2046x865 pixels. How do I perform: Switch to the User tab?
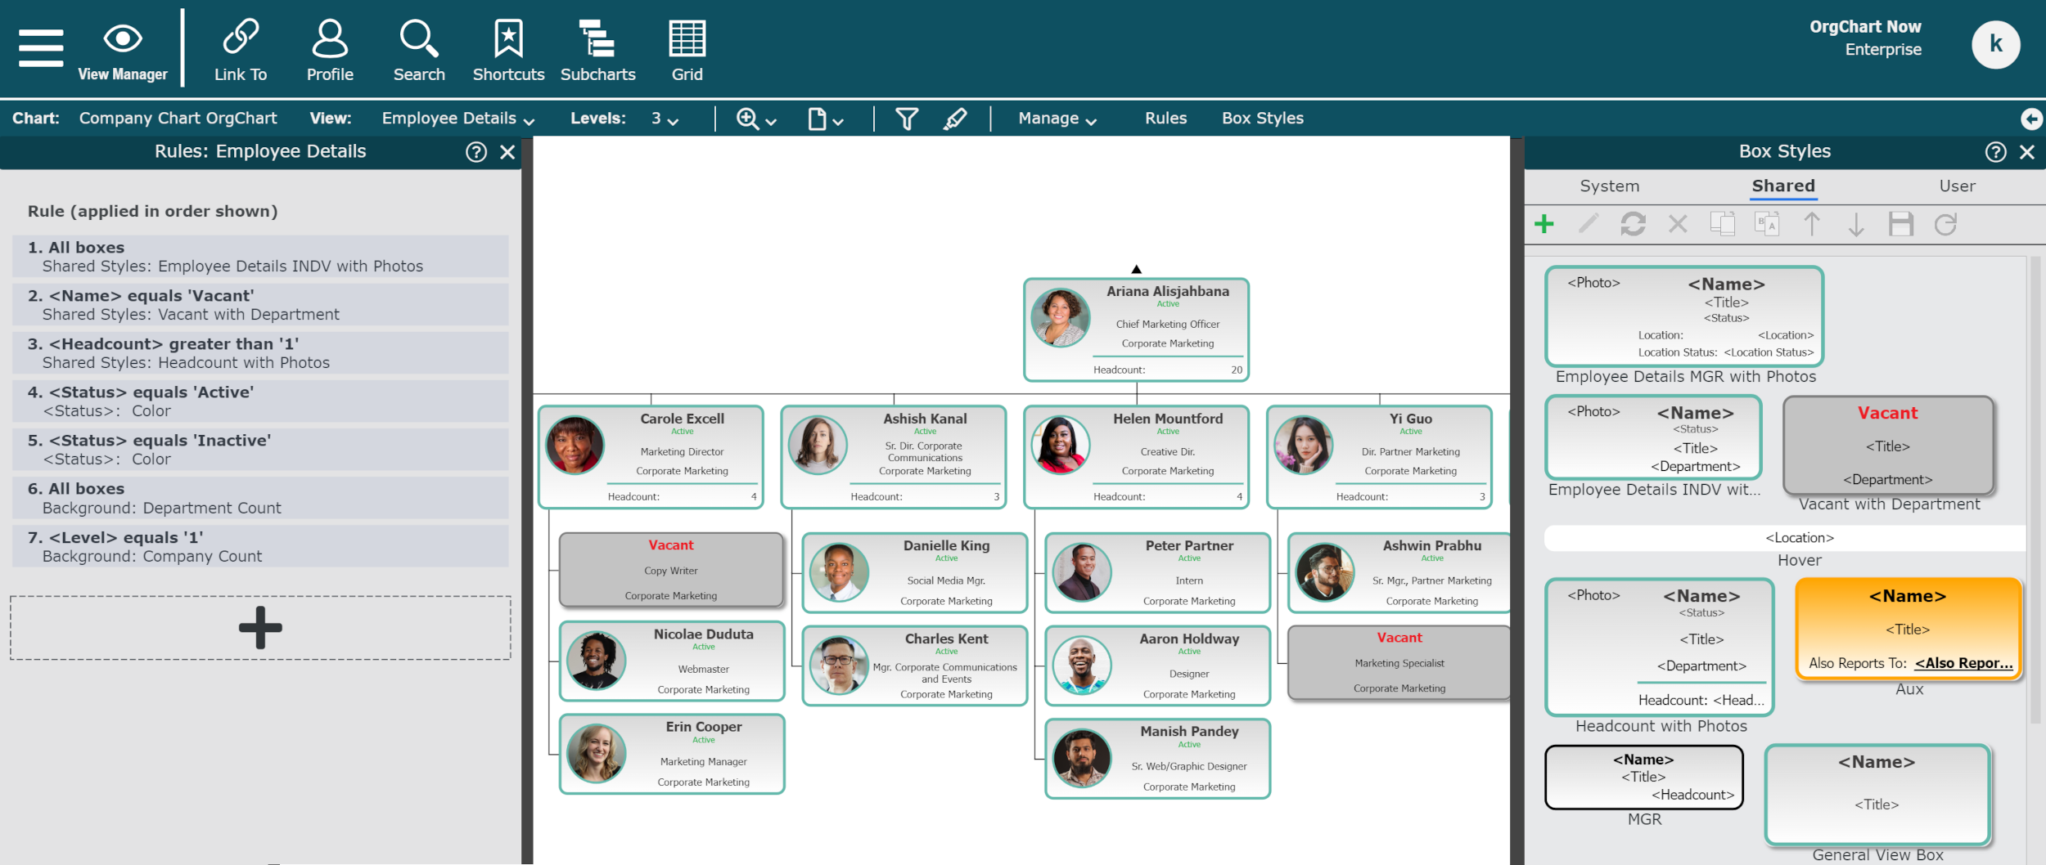[x=1957, y=186]
